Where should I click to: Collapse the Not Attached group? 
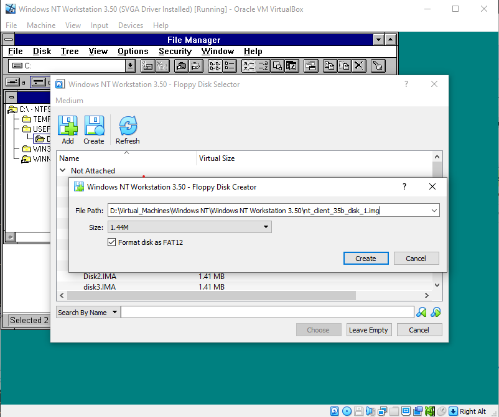[x=63, y=170]
